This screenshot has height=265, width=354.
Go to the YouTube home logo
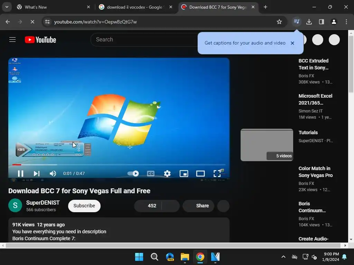[40, 40]
